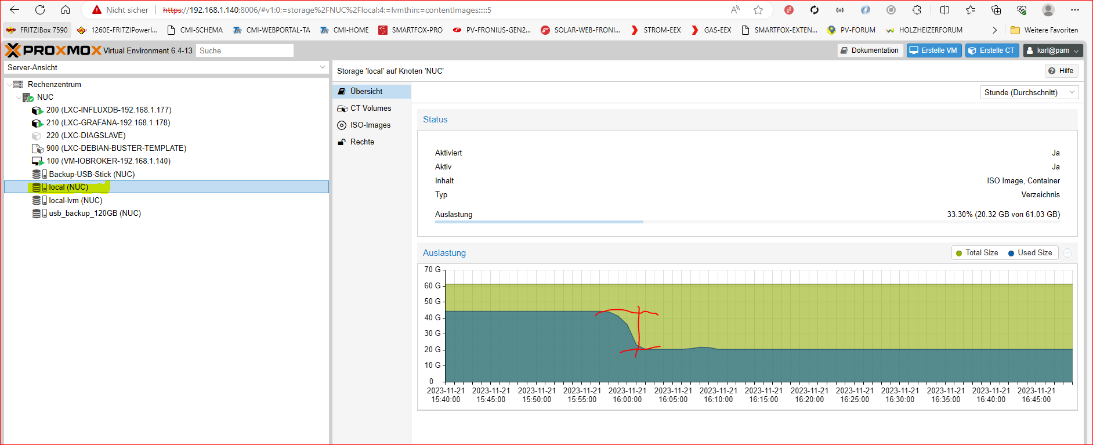1093x445 pixels.
Task: Select the local-lvm (NUC) storage
Action: click(75, 200)
